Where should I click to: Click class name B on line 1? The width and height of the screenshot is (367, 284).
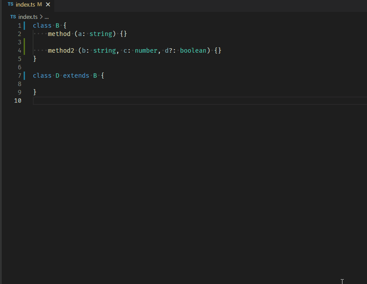click(57, 25)
